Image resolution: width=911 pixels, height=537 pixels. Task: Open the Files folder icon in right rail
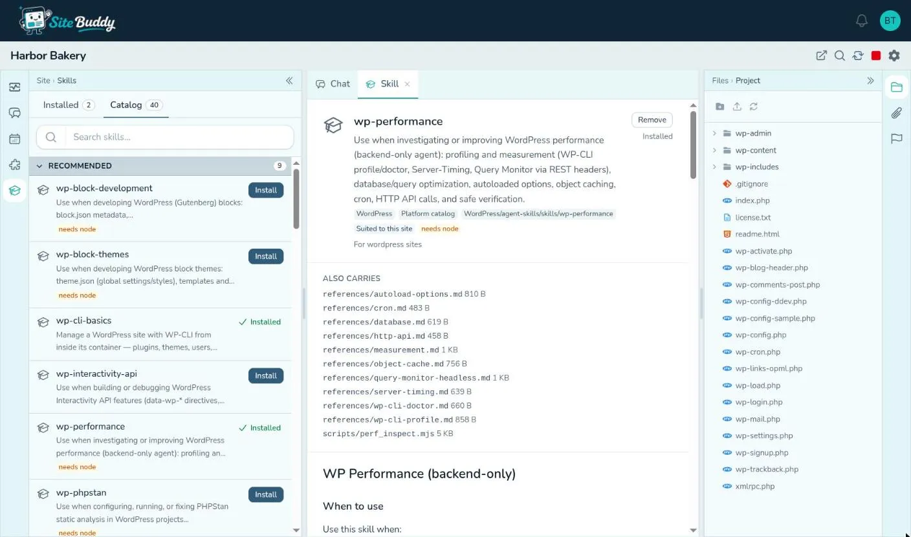pos(896,87)
